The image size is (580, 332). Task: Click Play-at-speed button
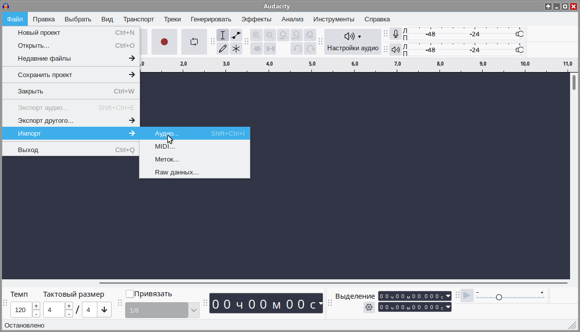click(x=467, y=295)
